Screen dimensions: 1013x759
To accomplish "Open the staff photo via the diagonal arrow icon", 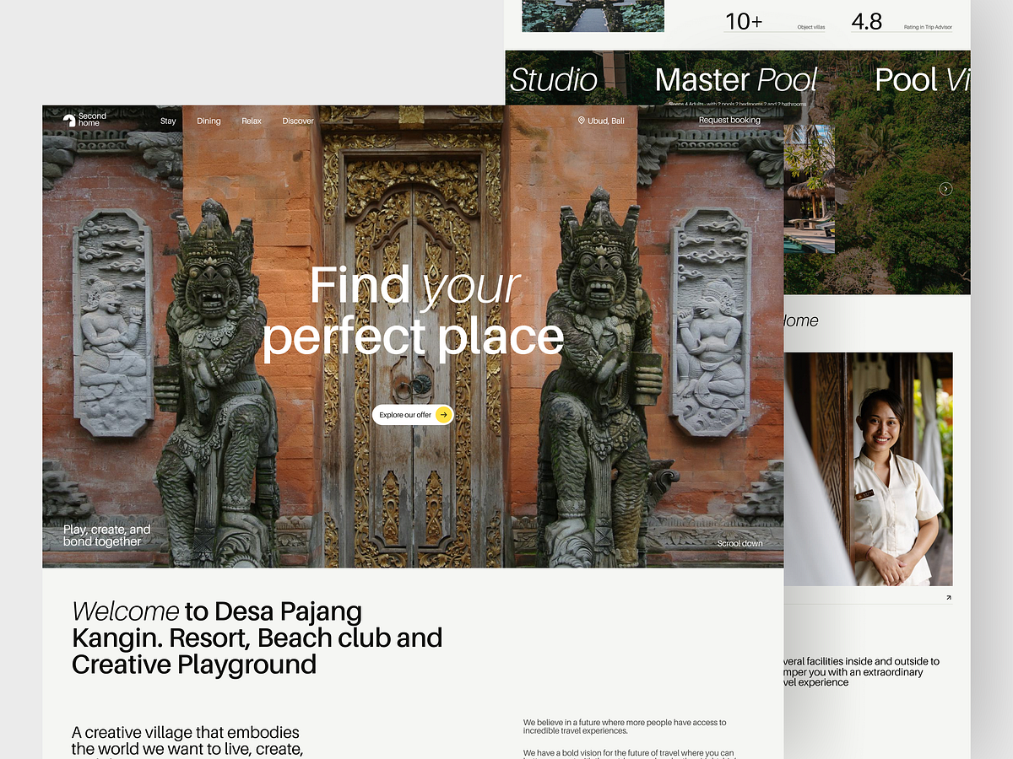I will point(949,599).
